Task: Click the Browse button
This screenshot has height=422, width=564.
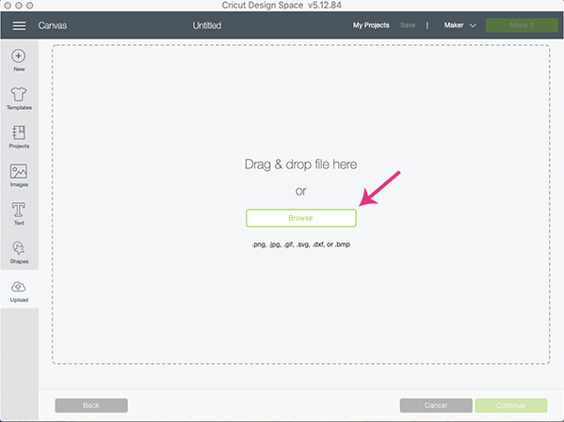Action: 301,218
